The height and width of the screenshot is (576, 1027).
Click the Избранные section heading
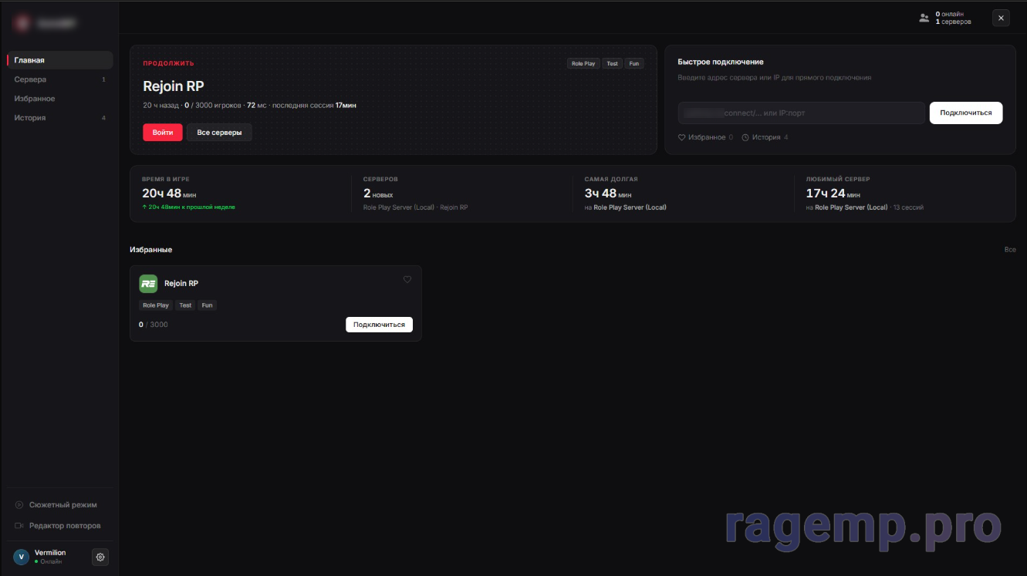click(x=150, y=250)
